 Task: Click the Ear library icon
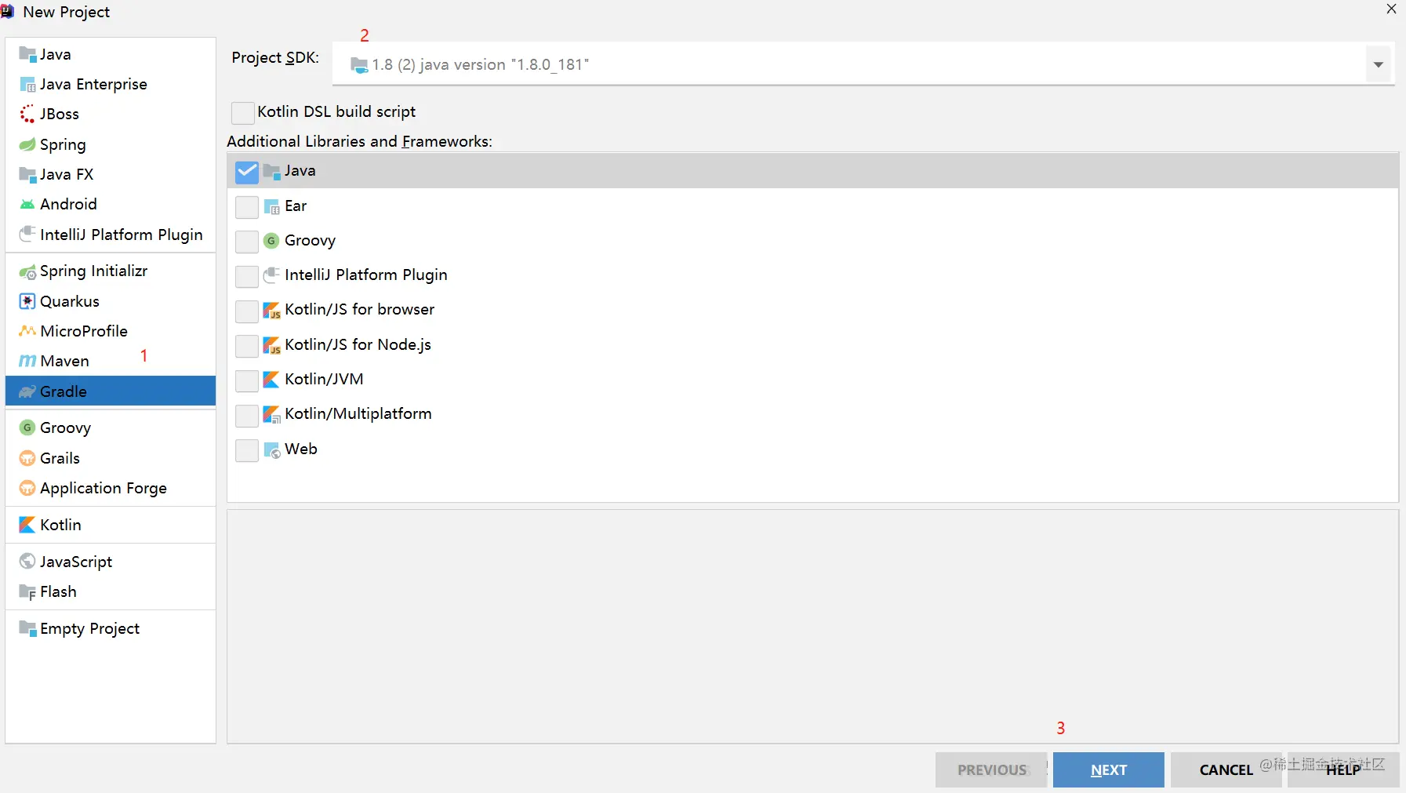coord(272,206)
